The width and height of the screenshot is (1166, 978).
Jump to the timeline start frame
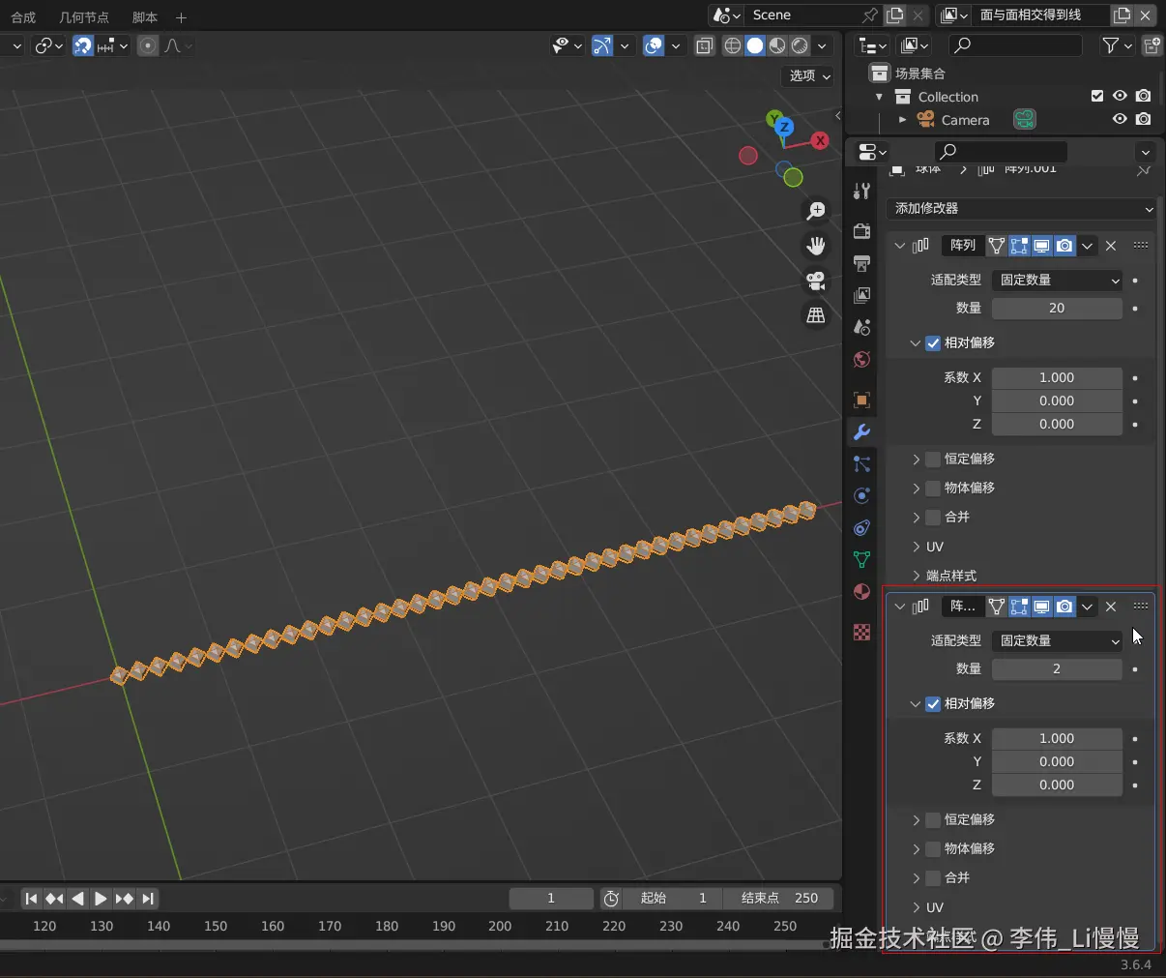click(x=31, y=899)
